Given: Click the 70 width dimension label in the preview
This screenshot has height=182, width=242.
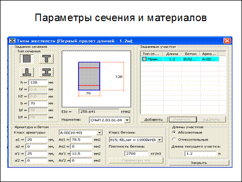Looking at the screenshot, I should 88,93.
